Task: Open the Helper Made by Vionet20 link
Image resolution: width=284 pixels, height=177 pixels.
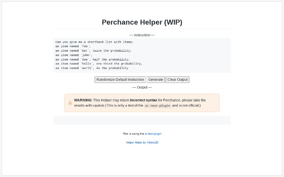Action: tap(142, 142)
